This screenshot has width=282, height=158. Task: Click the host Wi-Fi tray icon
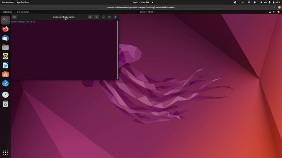(261, 2)
